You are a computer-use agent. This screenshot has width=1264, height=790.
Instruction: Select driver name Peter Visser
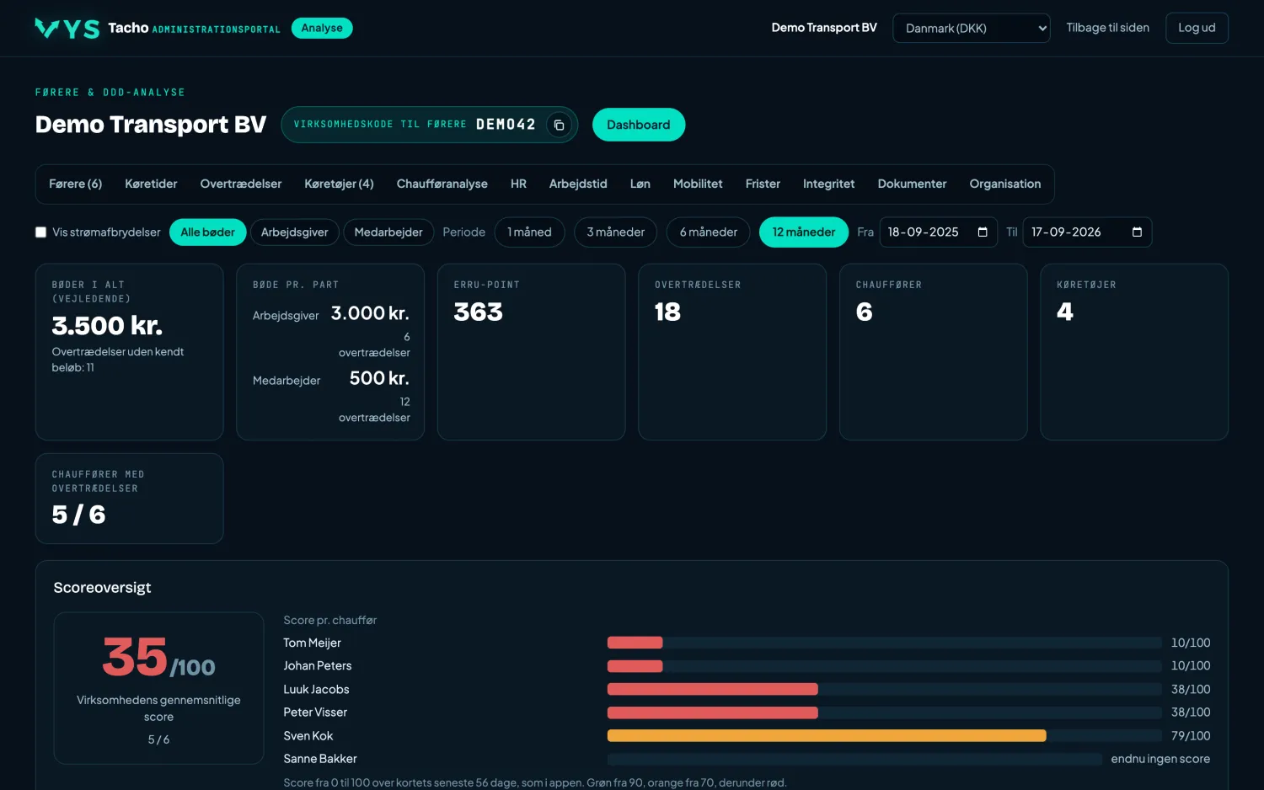[x=315, y=712]
